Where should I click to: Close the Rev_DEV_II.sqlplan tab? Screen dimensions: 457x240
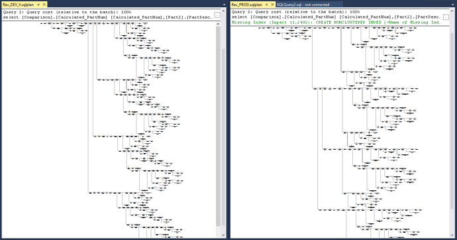coord(44,5)
